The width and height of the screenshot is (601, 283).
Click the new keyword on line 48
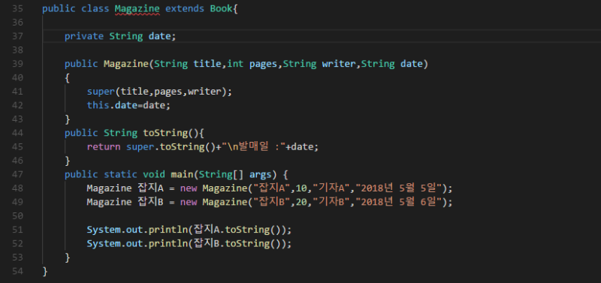point(189,189)
